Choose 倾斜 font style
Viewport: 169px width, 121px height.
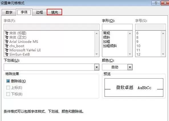pyautogui.click(x=107, y=37)
